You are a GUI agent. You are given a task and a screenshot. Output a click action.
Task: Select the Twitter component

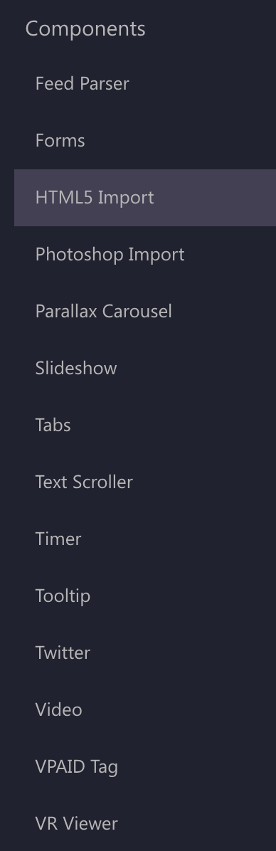pos(145,653)
